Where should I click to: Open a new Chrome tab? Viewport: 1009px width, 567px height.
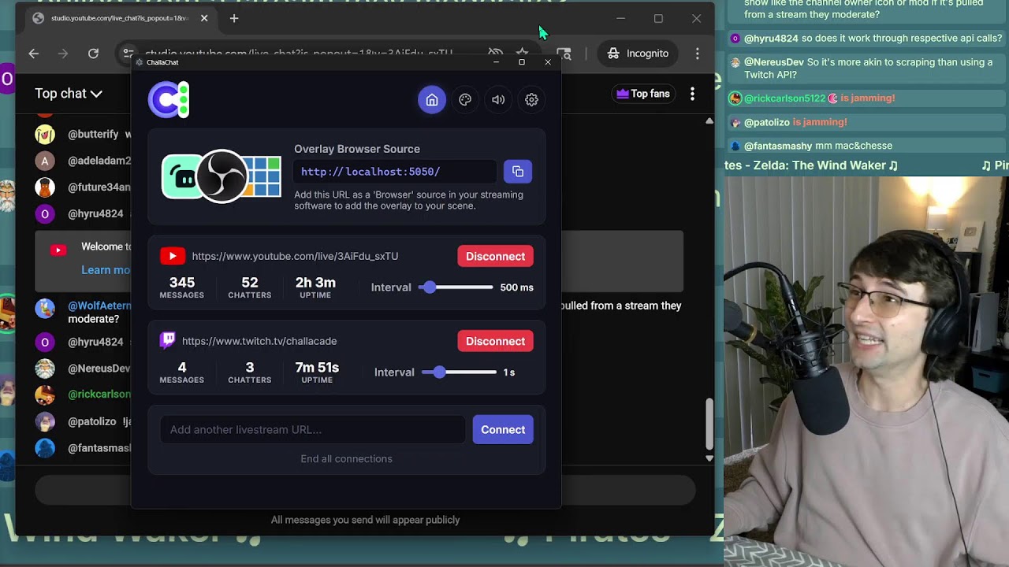[234, 18]
